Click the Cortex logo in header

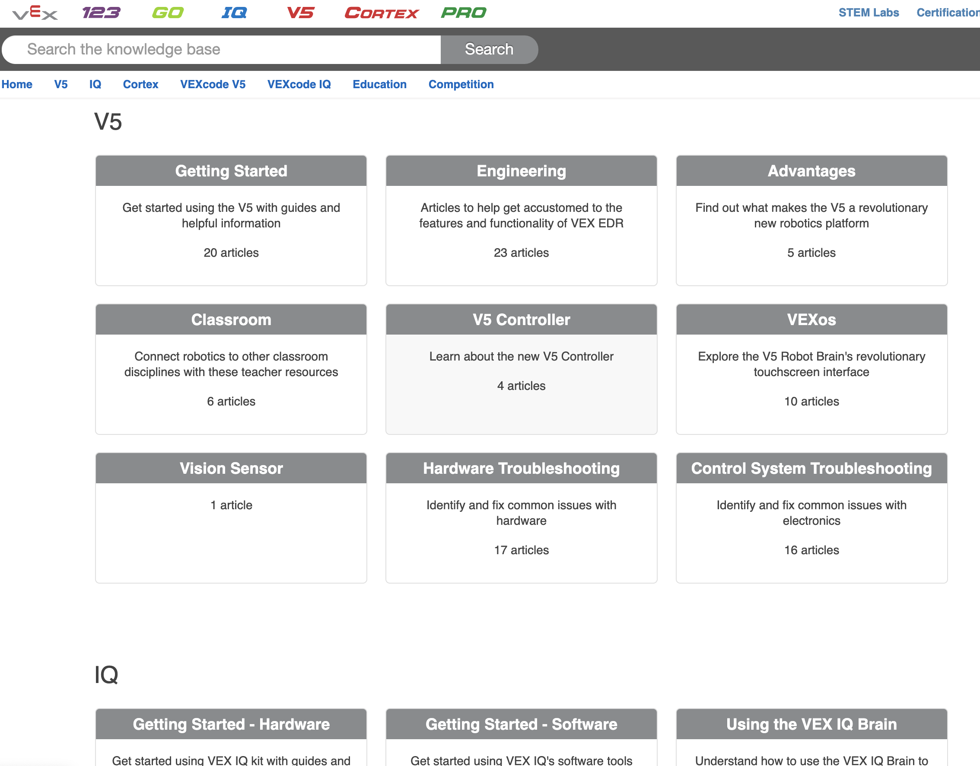[381, 13]
